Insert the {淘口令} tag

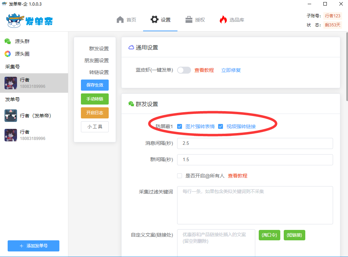(270, 235)
